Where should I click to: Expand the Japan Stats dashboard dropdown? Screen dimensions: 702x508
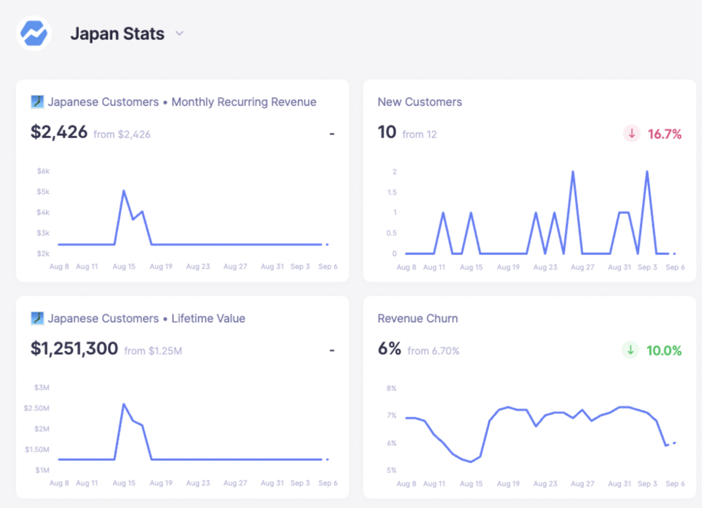click(180, 34)
